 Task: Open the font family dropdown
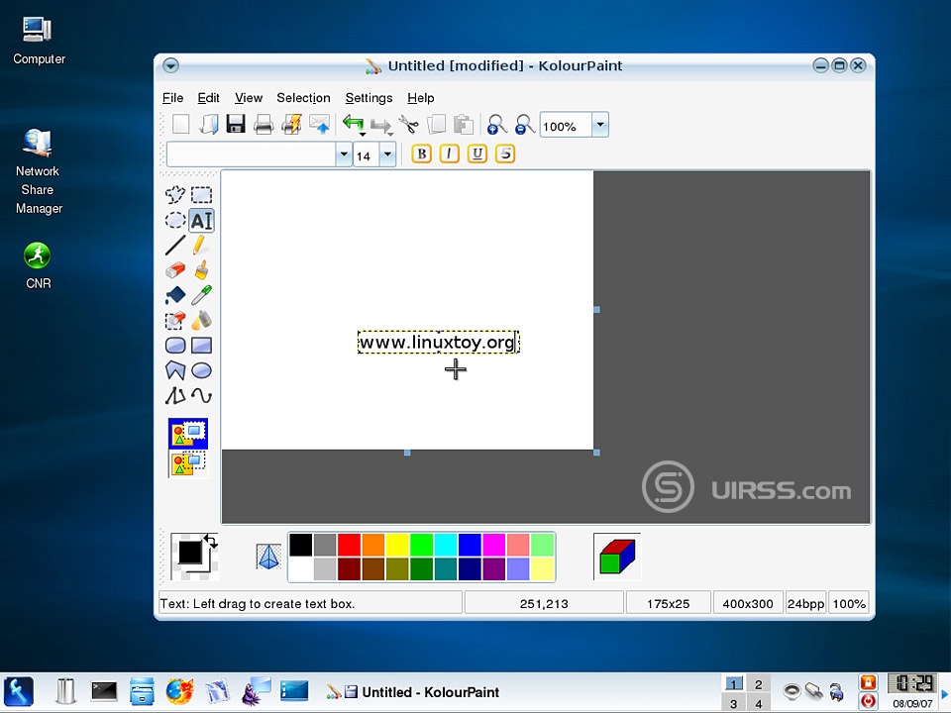[x=344, y=154]
